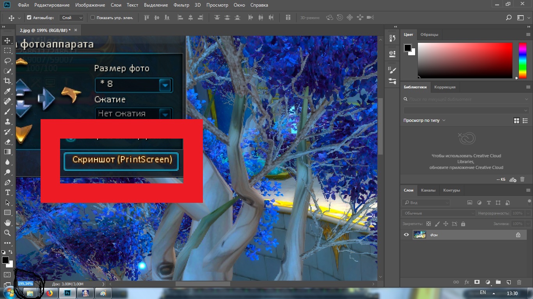Toggle the Автовыбор checkbox

click(29, 18)
